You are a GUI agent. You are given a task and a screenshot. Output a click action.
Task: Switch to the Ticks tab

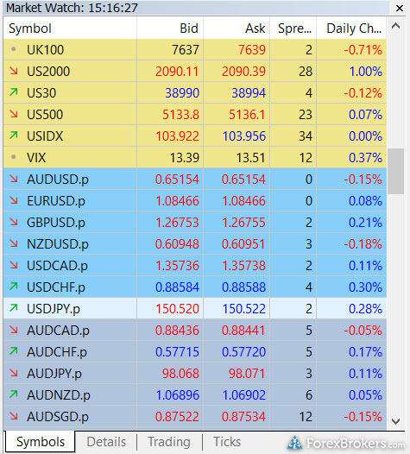click(x=227, y=442)
